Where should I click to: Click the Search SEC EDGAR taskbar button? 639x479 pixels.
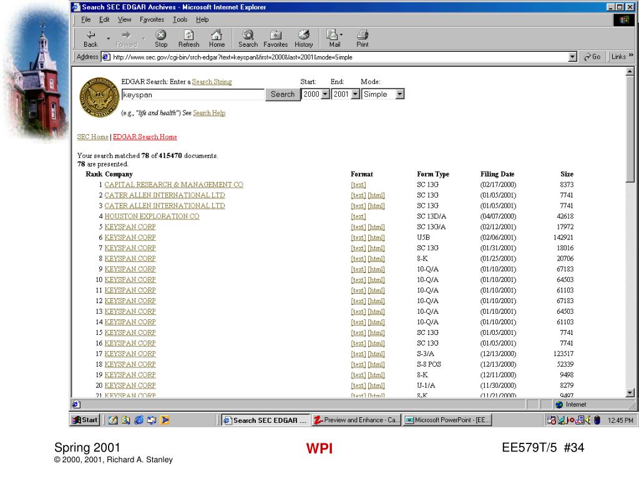click(265, 420)
